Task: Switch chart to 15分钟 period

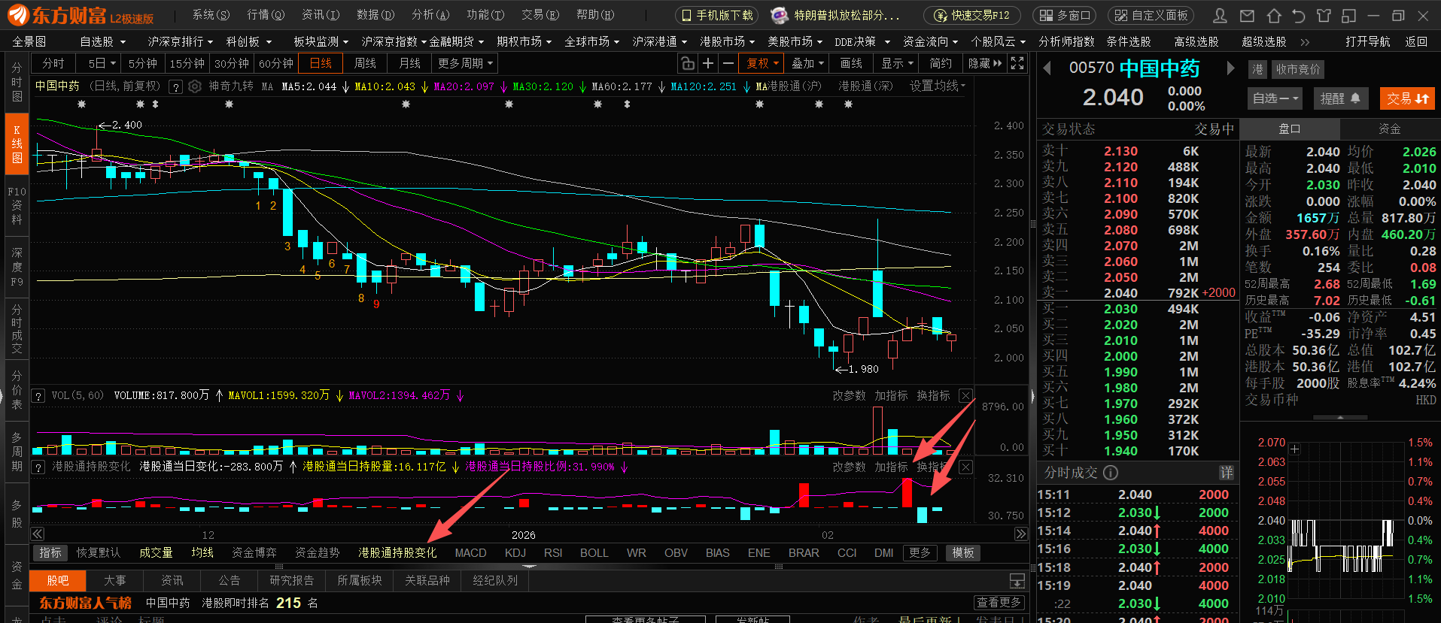Action: point(187,64)
